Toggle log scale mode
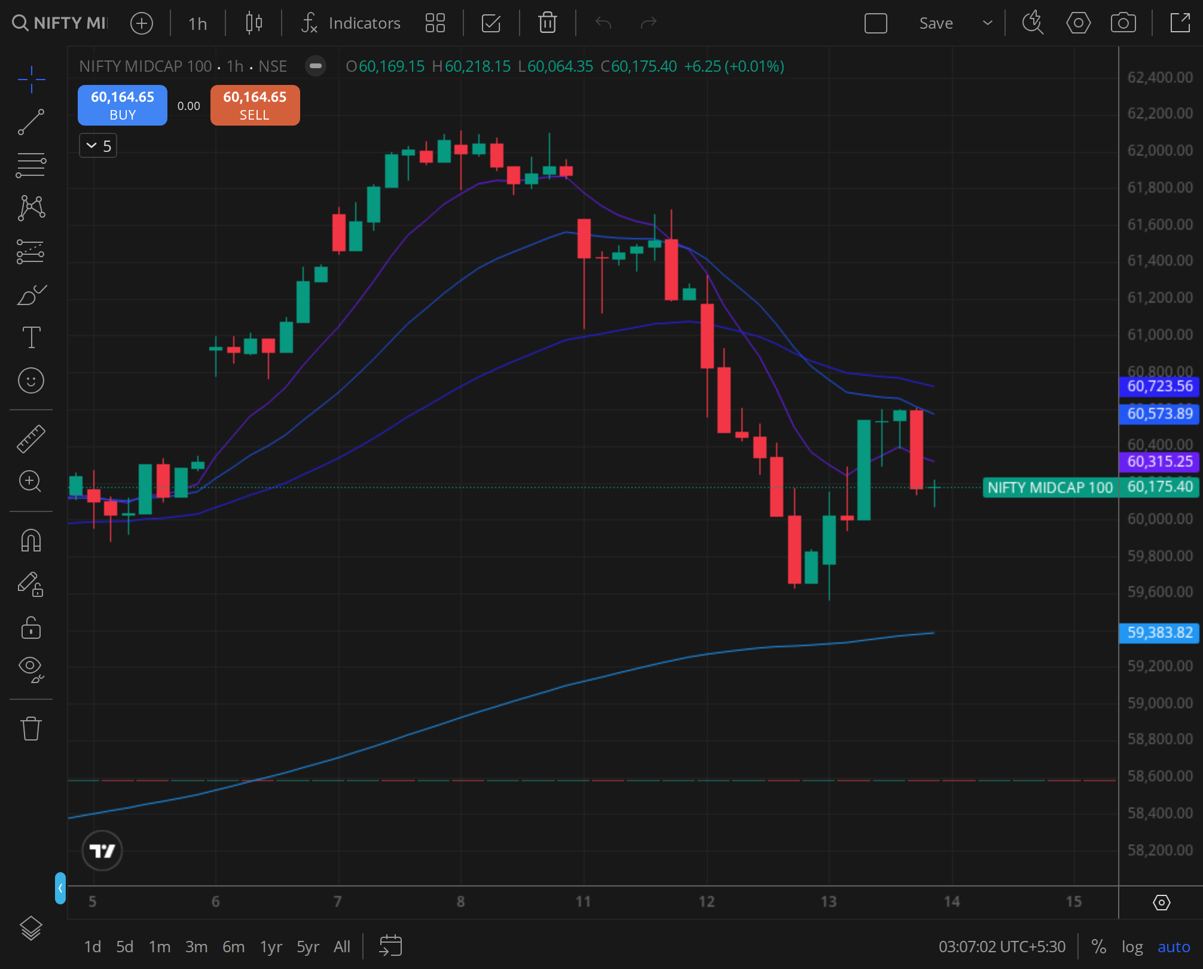The height and width of the screenshot is (969, 1203). coord(1132,947)
